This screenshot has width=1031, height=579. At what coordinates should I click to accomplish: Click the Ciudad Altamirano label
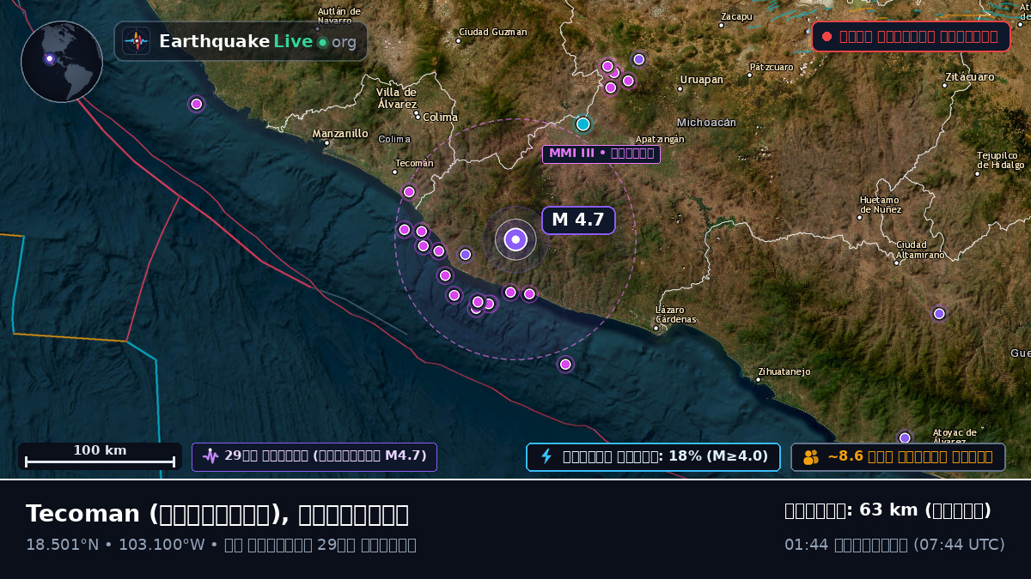[x=920, y=250]
